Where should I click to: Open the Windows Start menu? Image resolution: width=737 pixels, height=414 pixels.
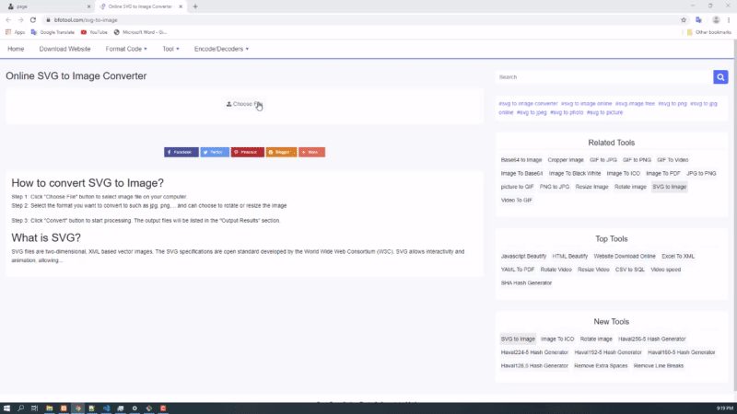6,408
